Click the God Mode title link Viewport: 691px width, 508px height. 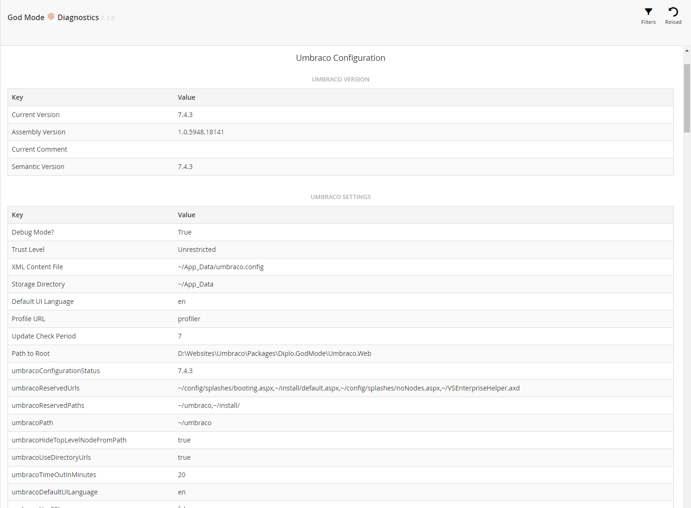click(26, 17)
